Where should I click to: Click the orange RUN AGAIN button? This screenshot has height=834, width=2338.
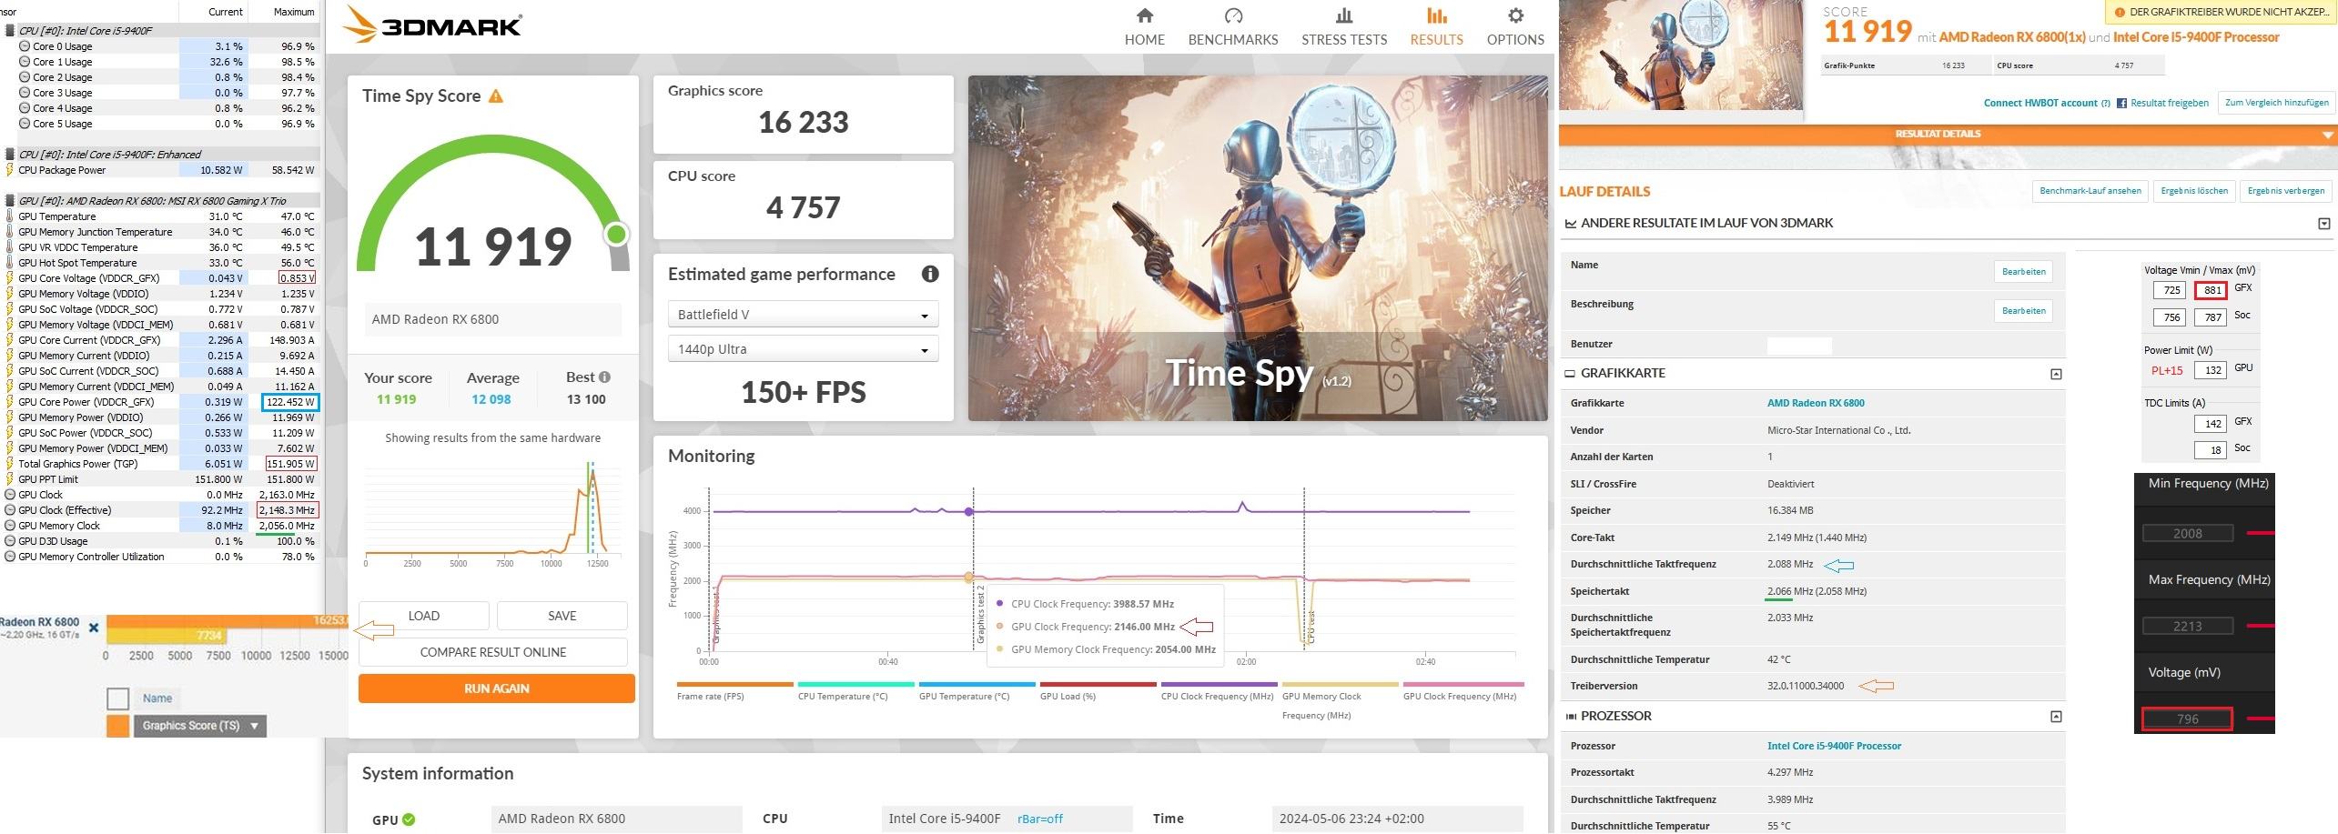[x=496, y=688]
